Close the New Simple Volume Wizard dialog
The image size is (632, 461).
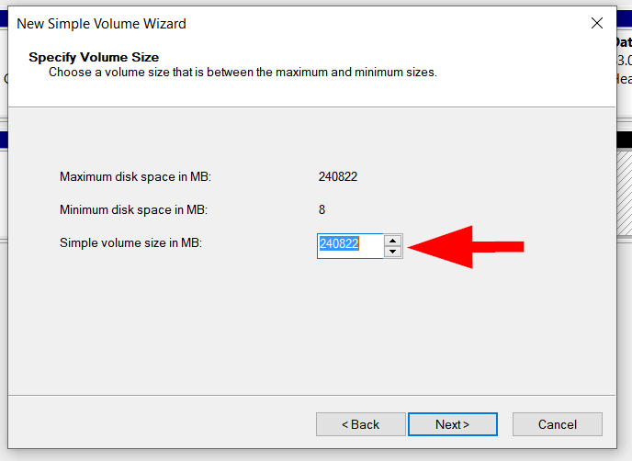pyautogui.click(x=597, y=23)
